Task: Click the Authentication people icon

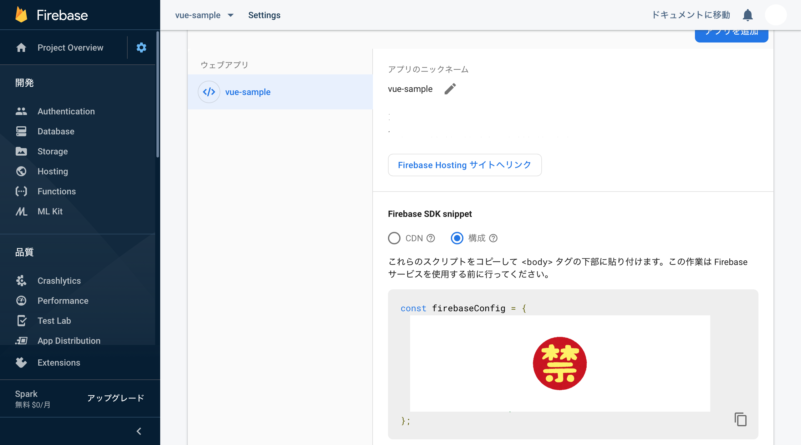Action: [x=21, y=111]
